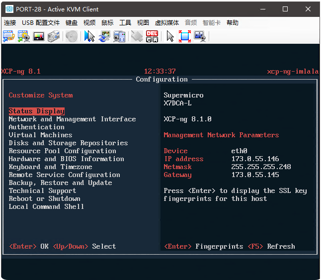Select Hardware and BIOS Information

click(66, 159)
